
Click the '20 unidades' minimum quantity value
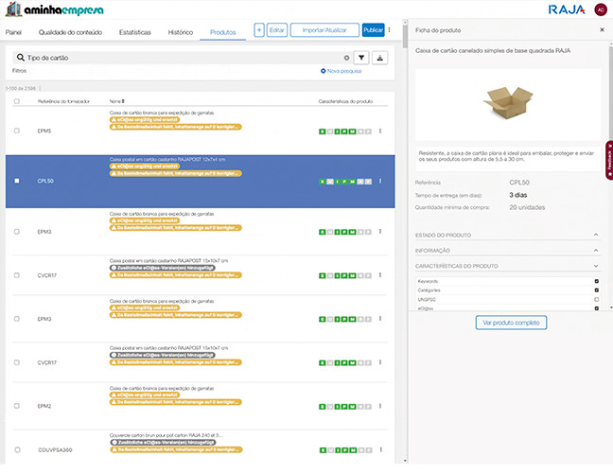point(527,207)
